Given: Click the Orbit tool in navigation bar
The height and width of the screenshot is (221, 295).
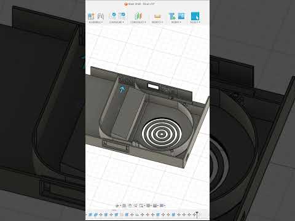Looking at the screenshot, I should pos(117,206).
